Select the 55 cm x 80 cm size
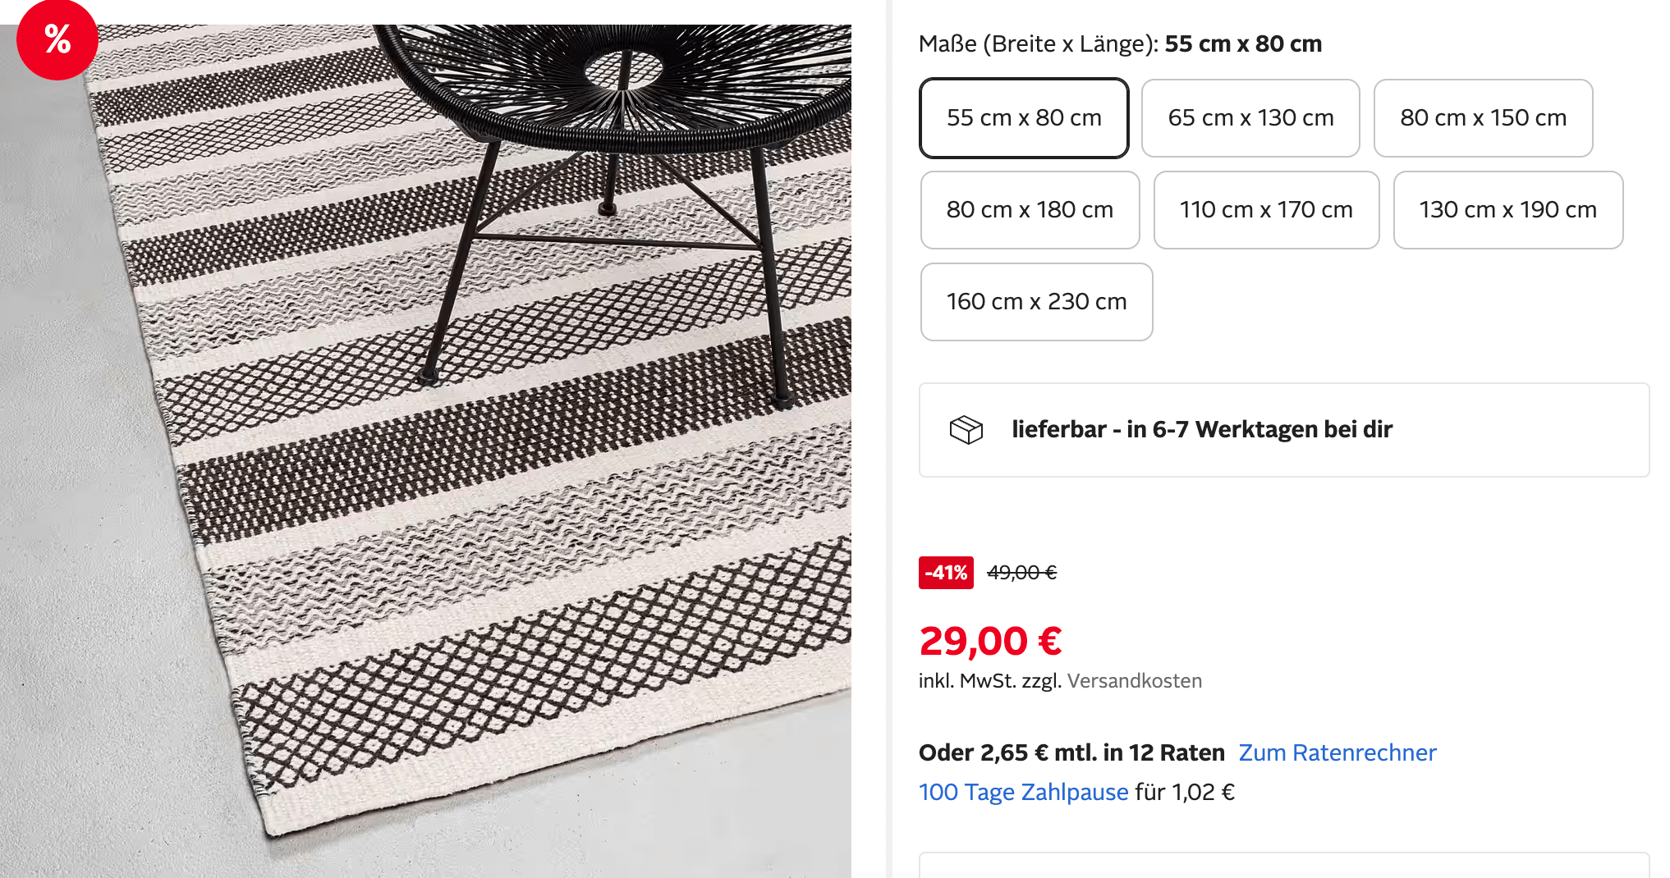 (x=1024, y=118)
